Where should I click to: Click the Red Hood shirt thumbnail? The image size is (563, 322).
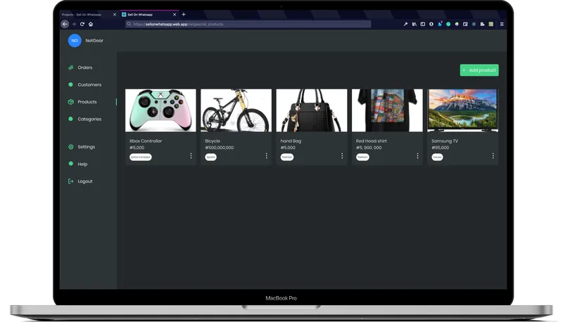coord(387,110)
